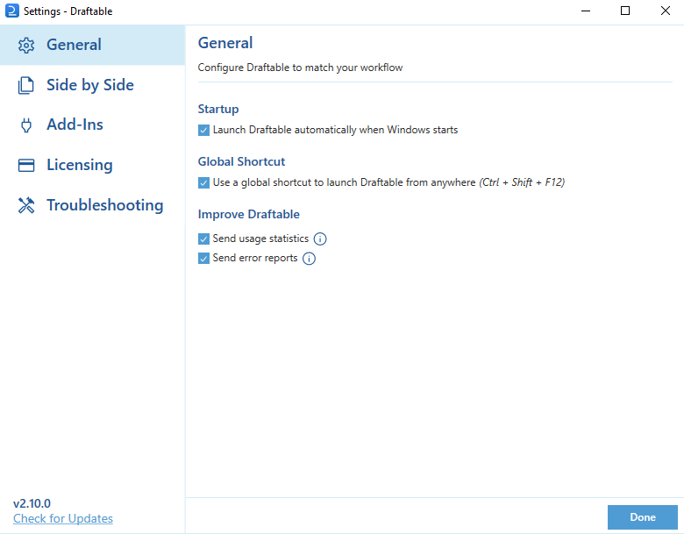
Task: Click the Draftable logo in the title bar
Action: (11, 11)
